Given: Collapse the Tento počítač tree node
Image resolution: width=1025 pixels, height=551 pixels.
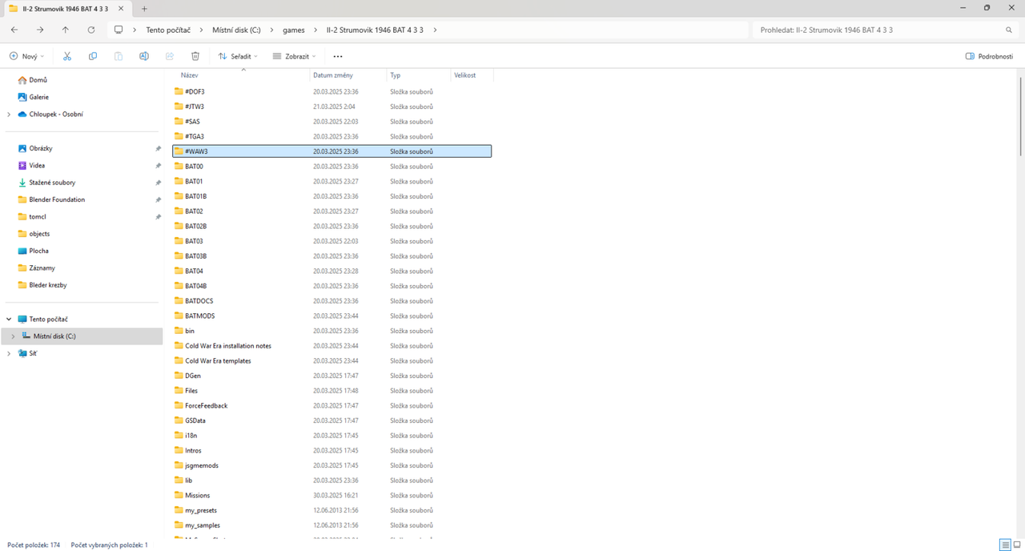Looking at the screenshot, I should point(9,319).
